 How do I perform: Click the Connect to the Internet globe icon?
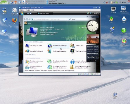(27, 51)
